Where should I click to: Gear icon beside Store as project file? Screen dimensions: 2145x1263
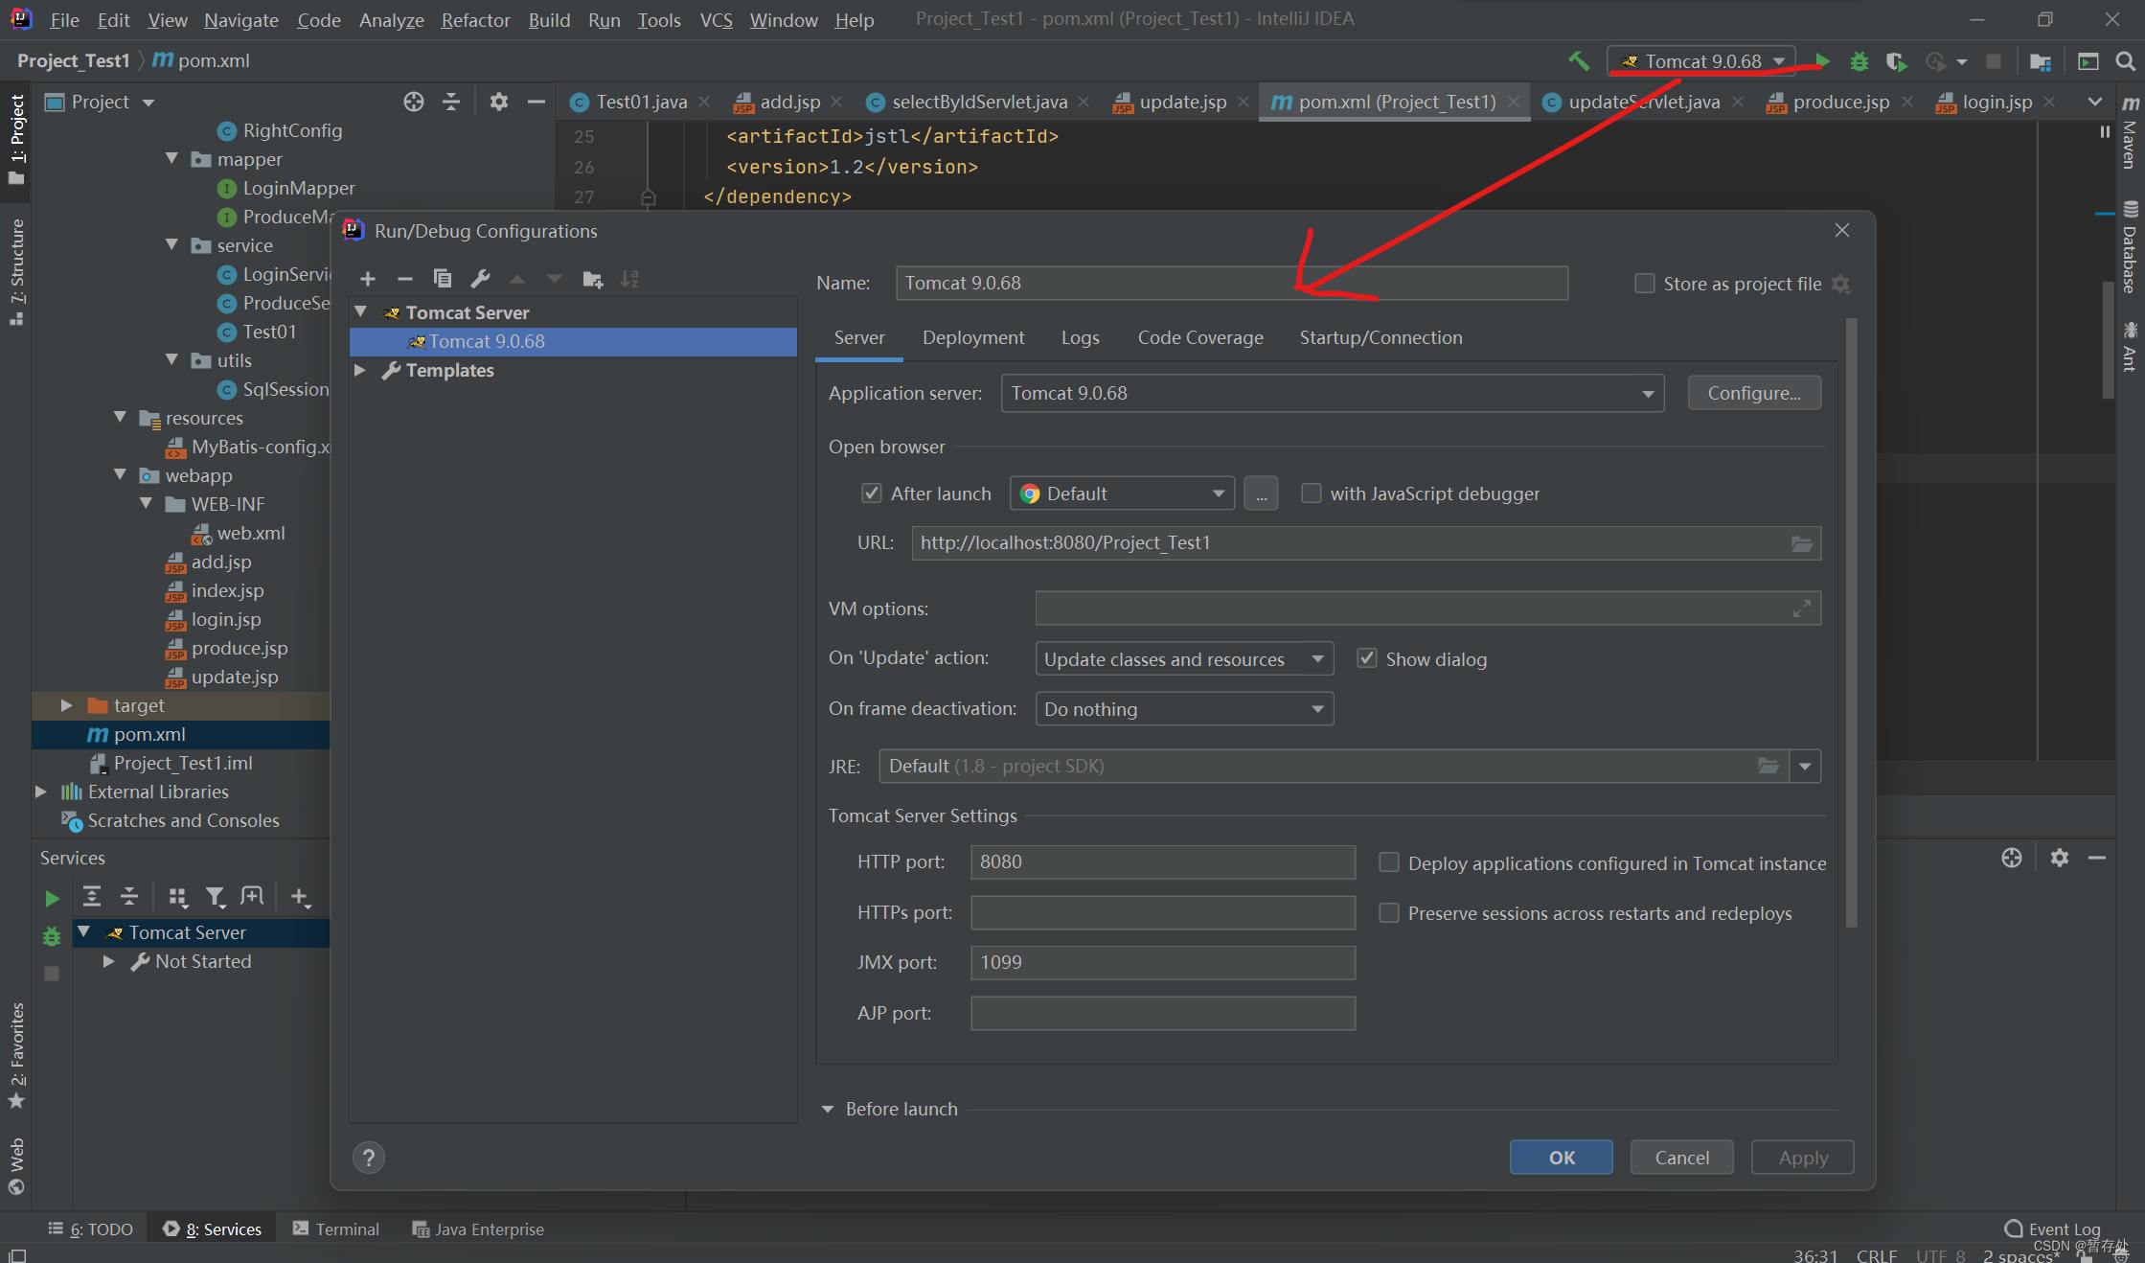pyautogui.click(x=1840, y=284)
